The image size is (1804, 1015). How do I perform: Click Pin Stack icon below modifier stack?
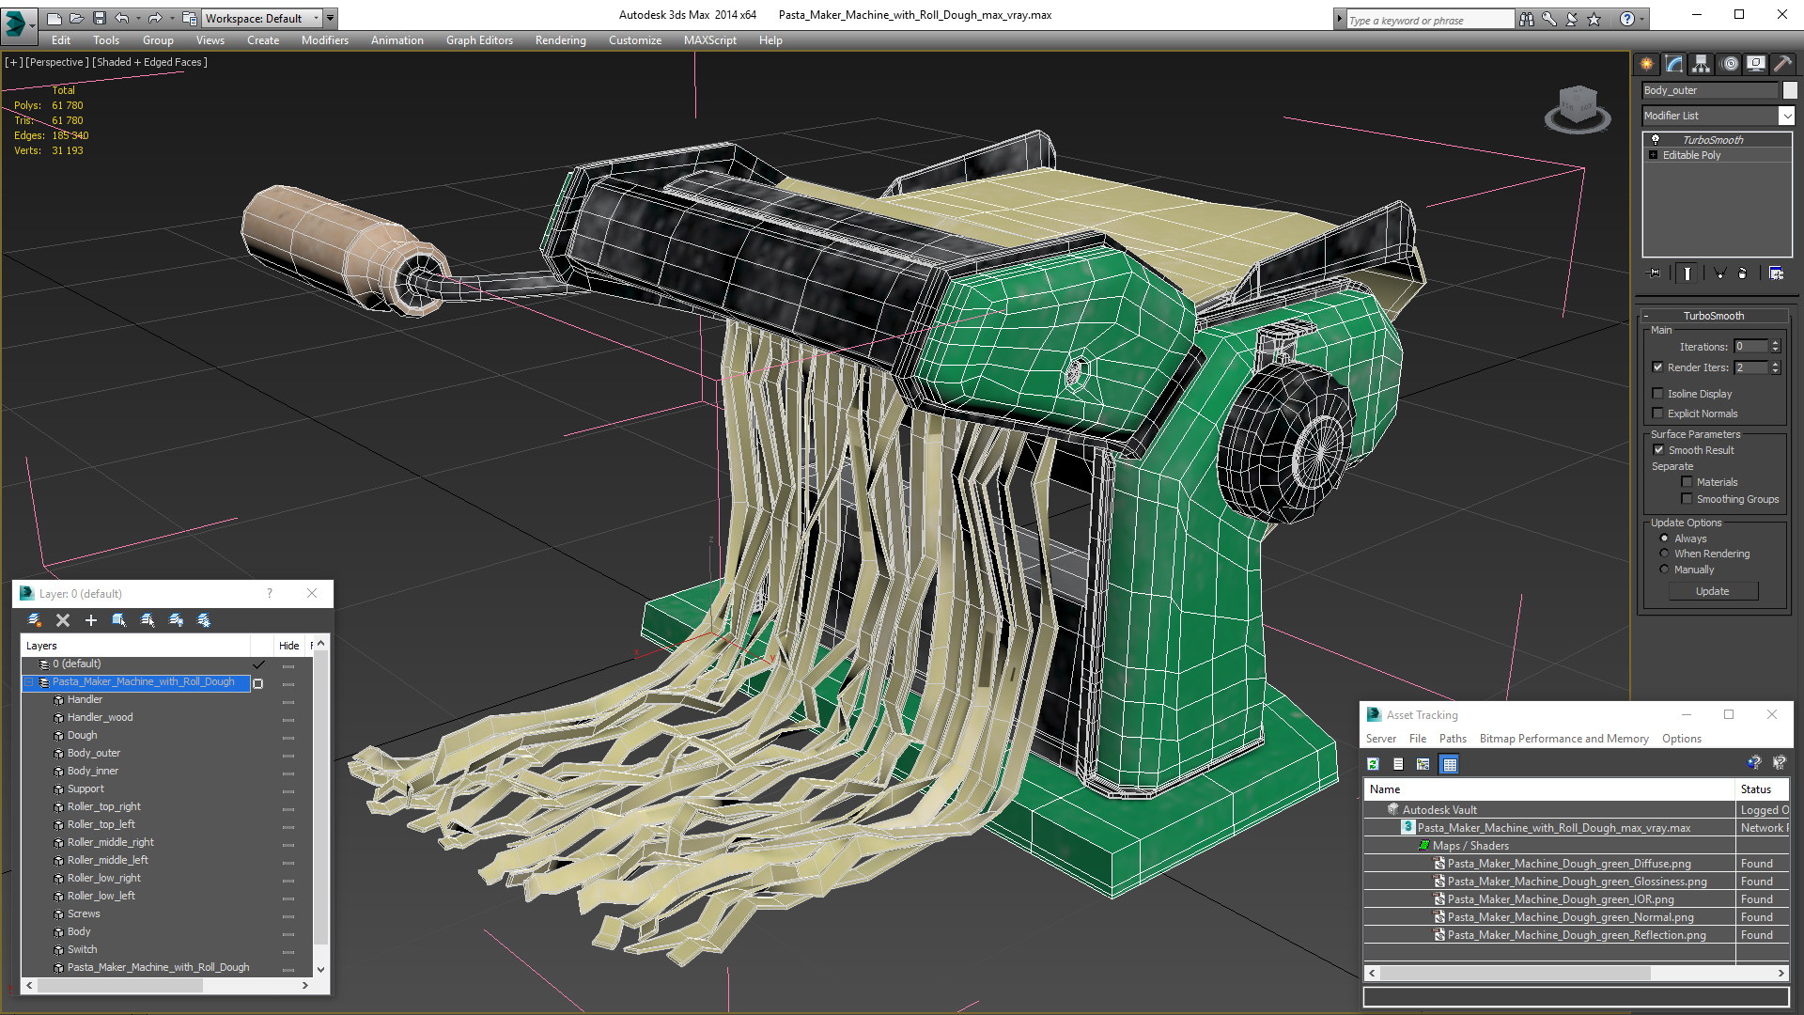pos(1655,273)
